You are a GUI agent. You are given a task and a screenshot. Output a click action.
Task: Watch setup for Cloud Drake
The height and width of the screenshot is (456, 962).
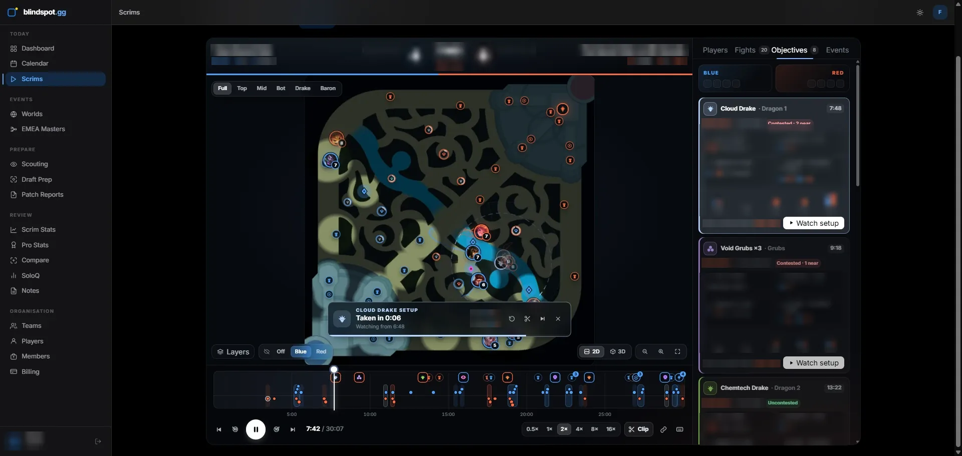click(814, 223)
